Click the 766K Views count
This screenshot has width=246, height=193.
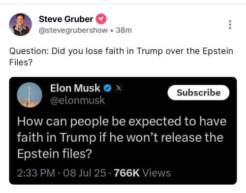click(x=142, y=173)
